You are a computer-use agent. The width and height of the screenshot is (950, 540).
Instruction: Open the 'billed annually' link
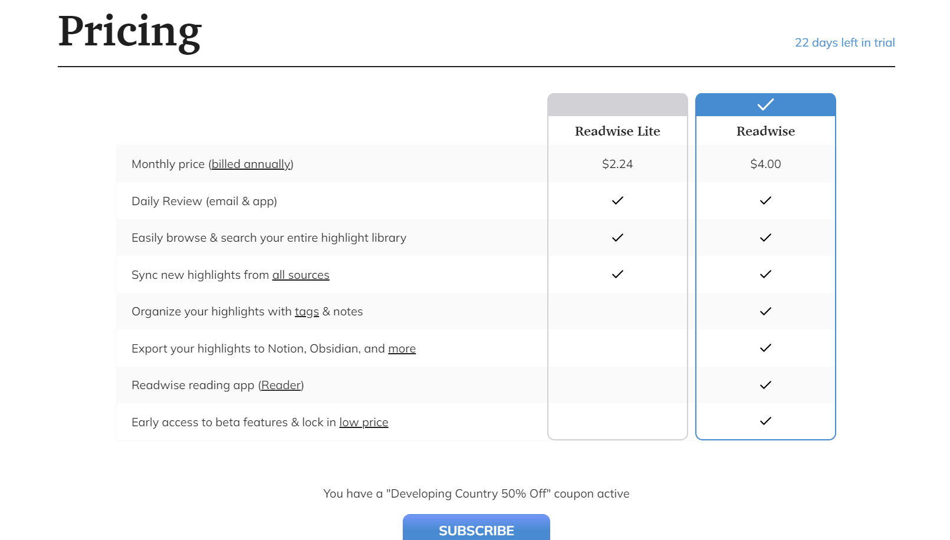[251, 164]
